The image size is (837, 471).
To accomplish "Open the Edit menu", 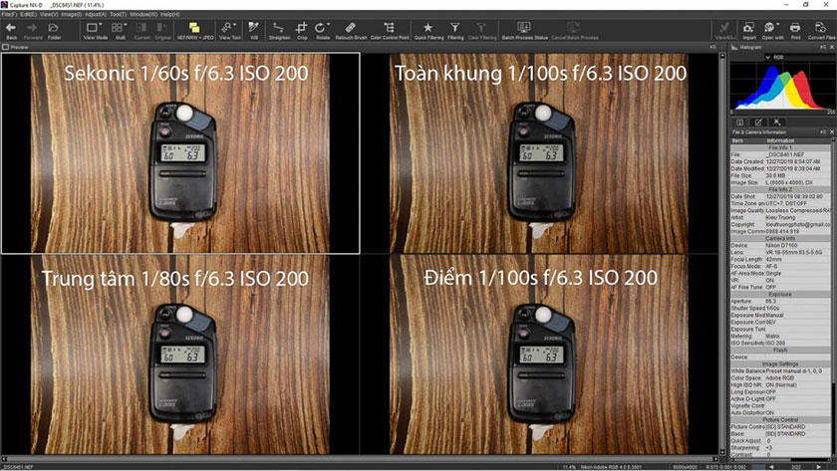I will pos(28,14).
